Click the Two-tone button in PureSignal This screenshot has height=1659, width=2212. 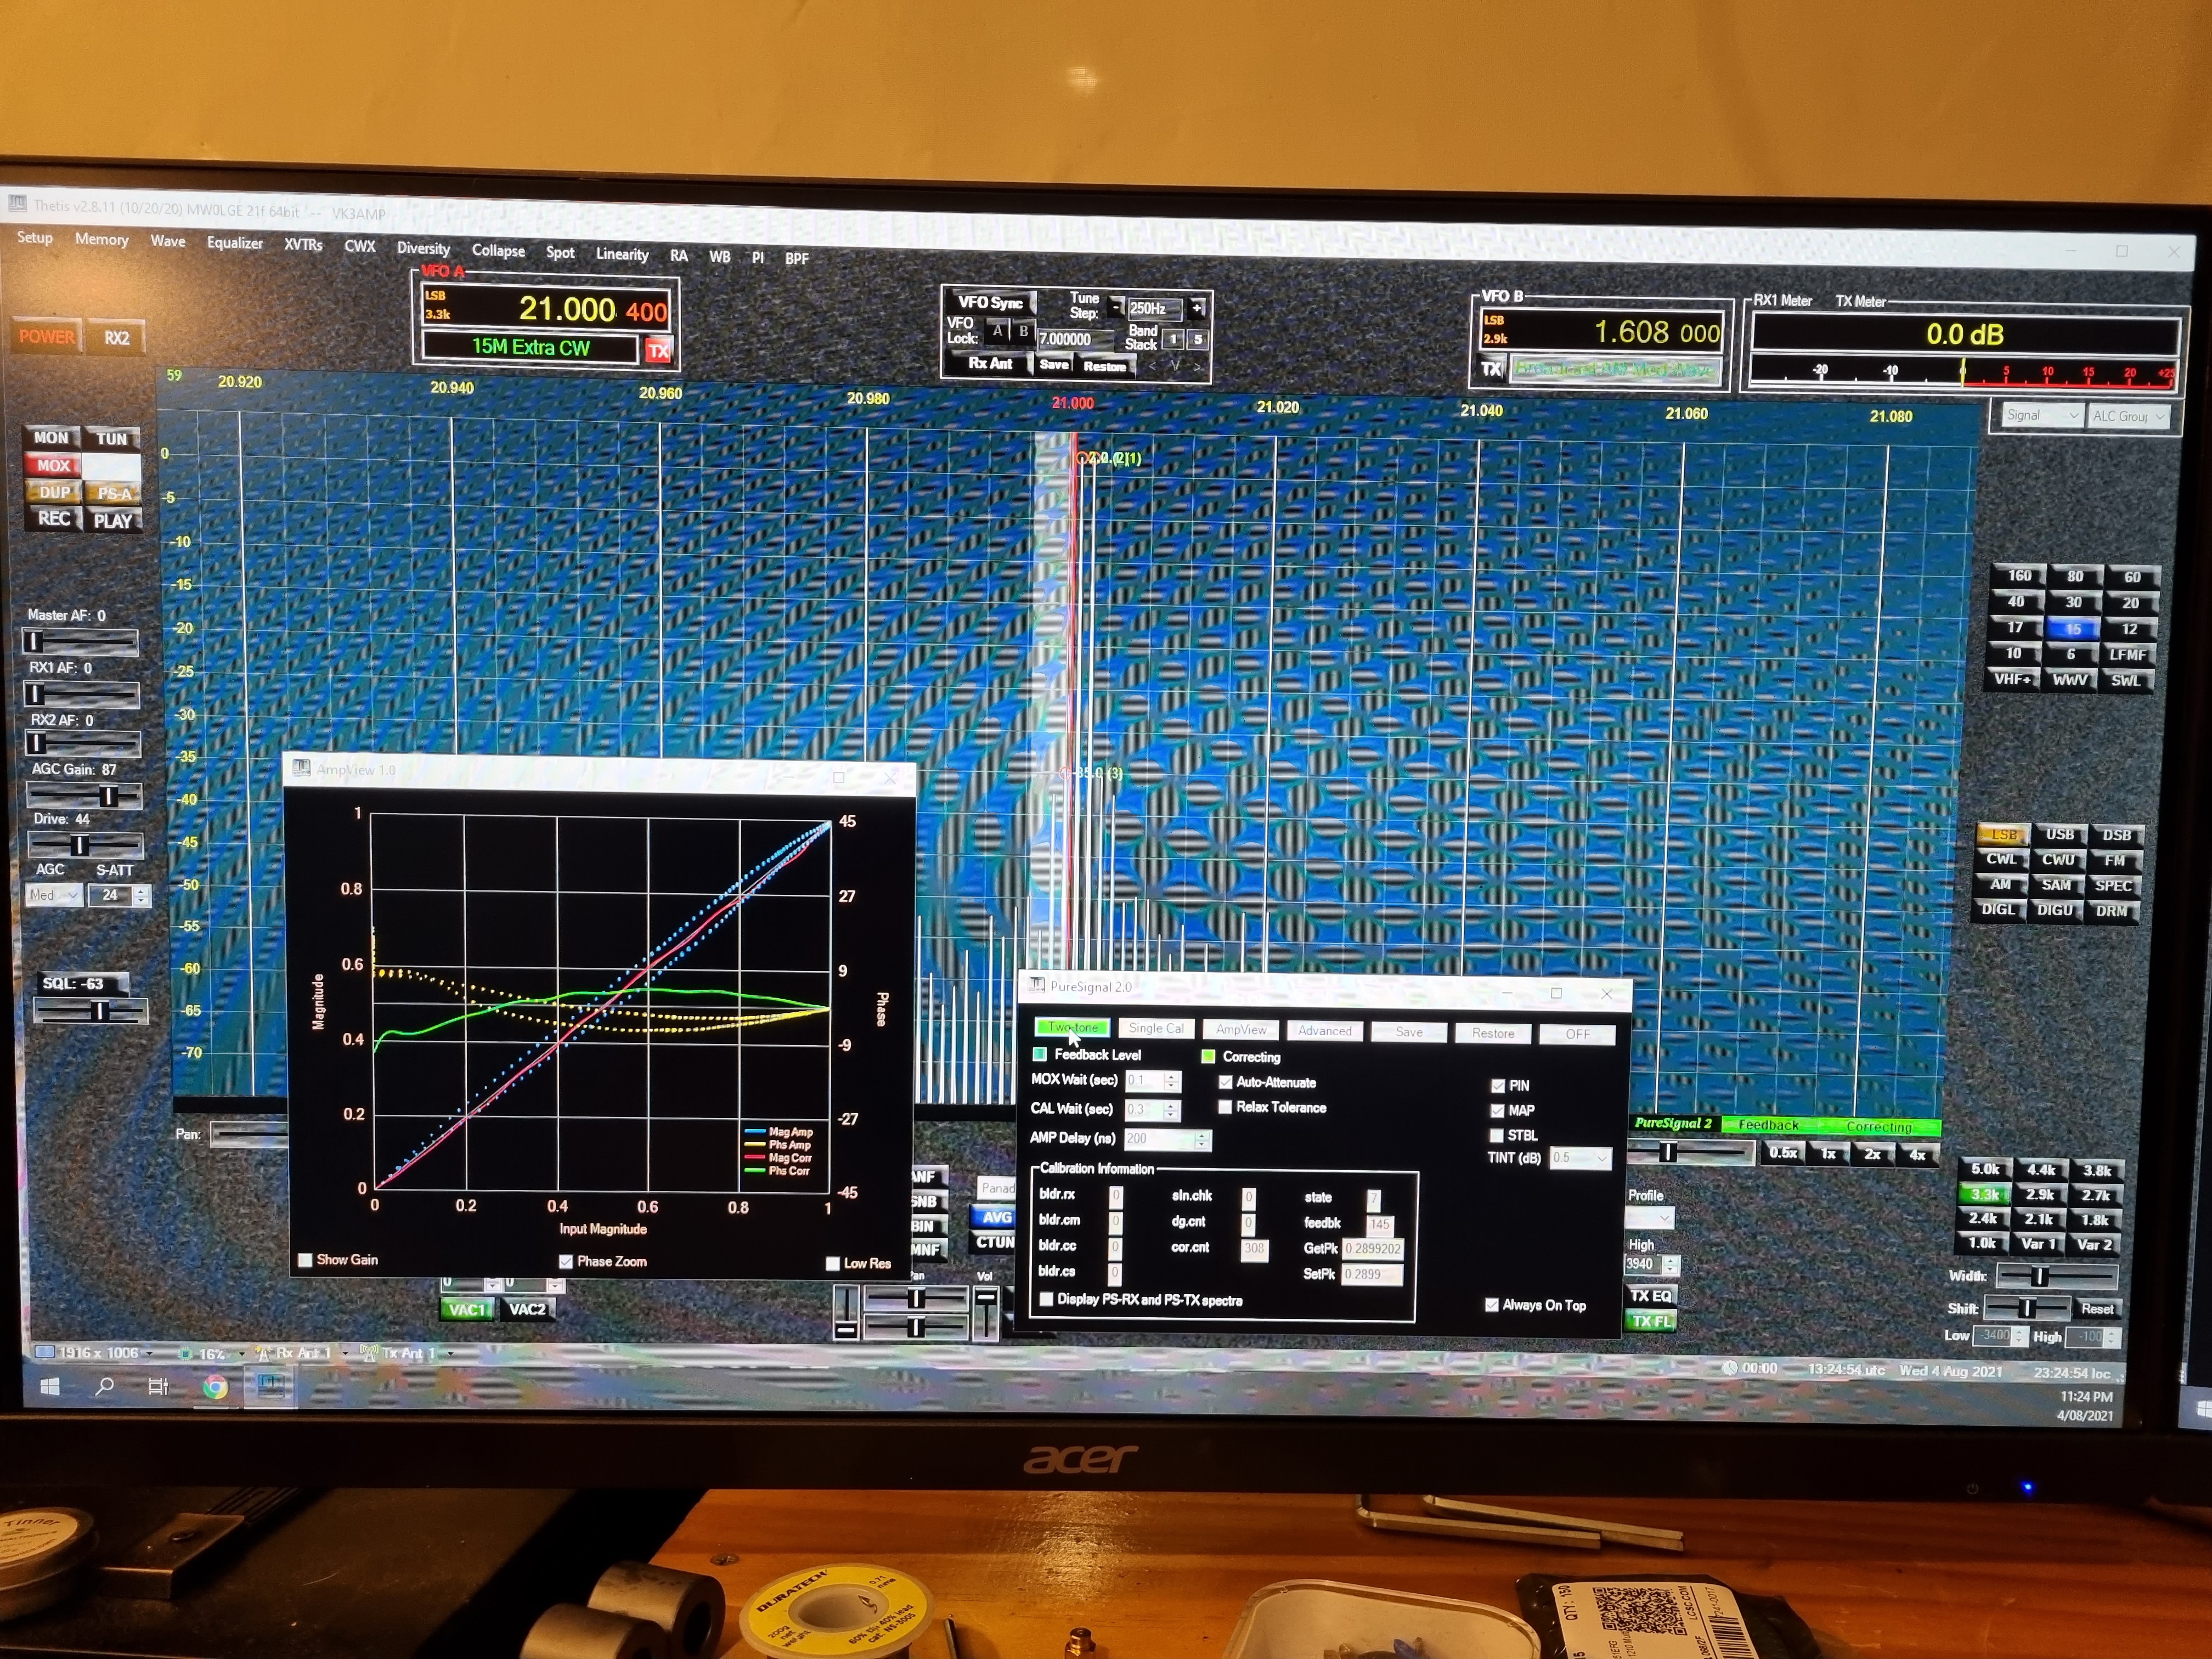click(1072, 1028)
